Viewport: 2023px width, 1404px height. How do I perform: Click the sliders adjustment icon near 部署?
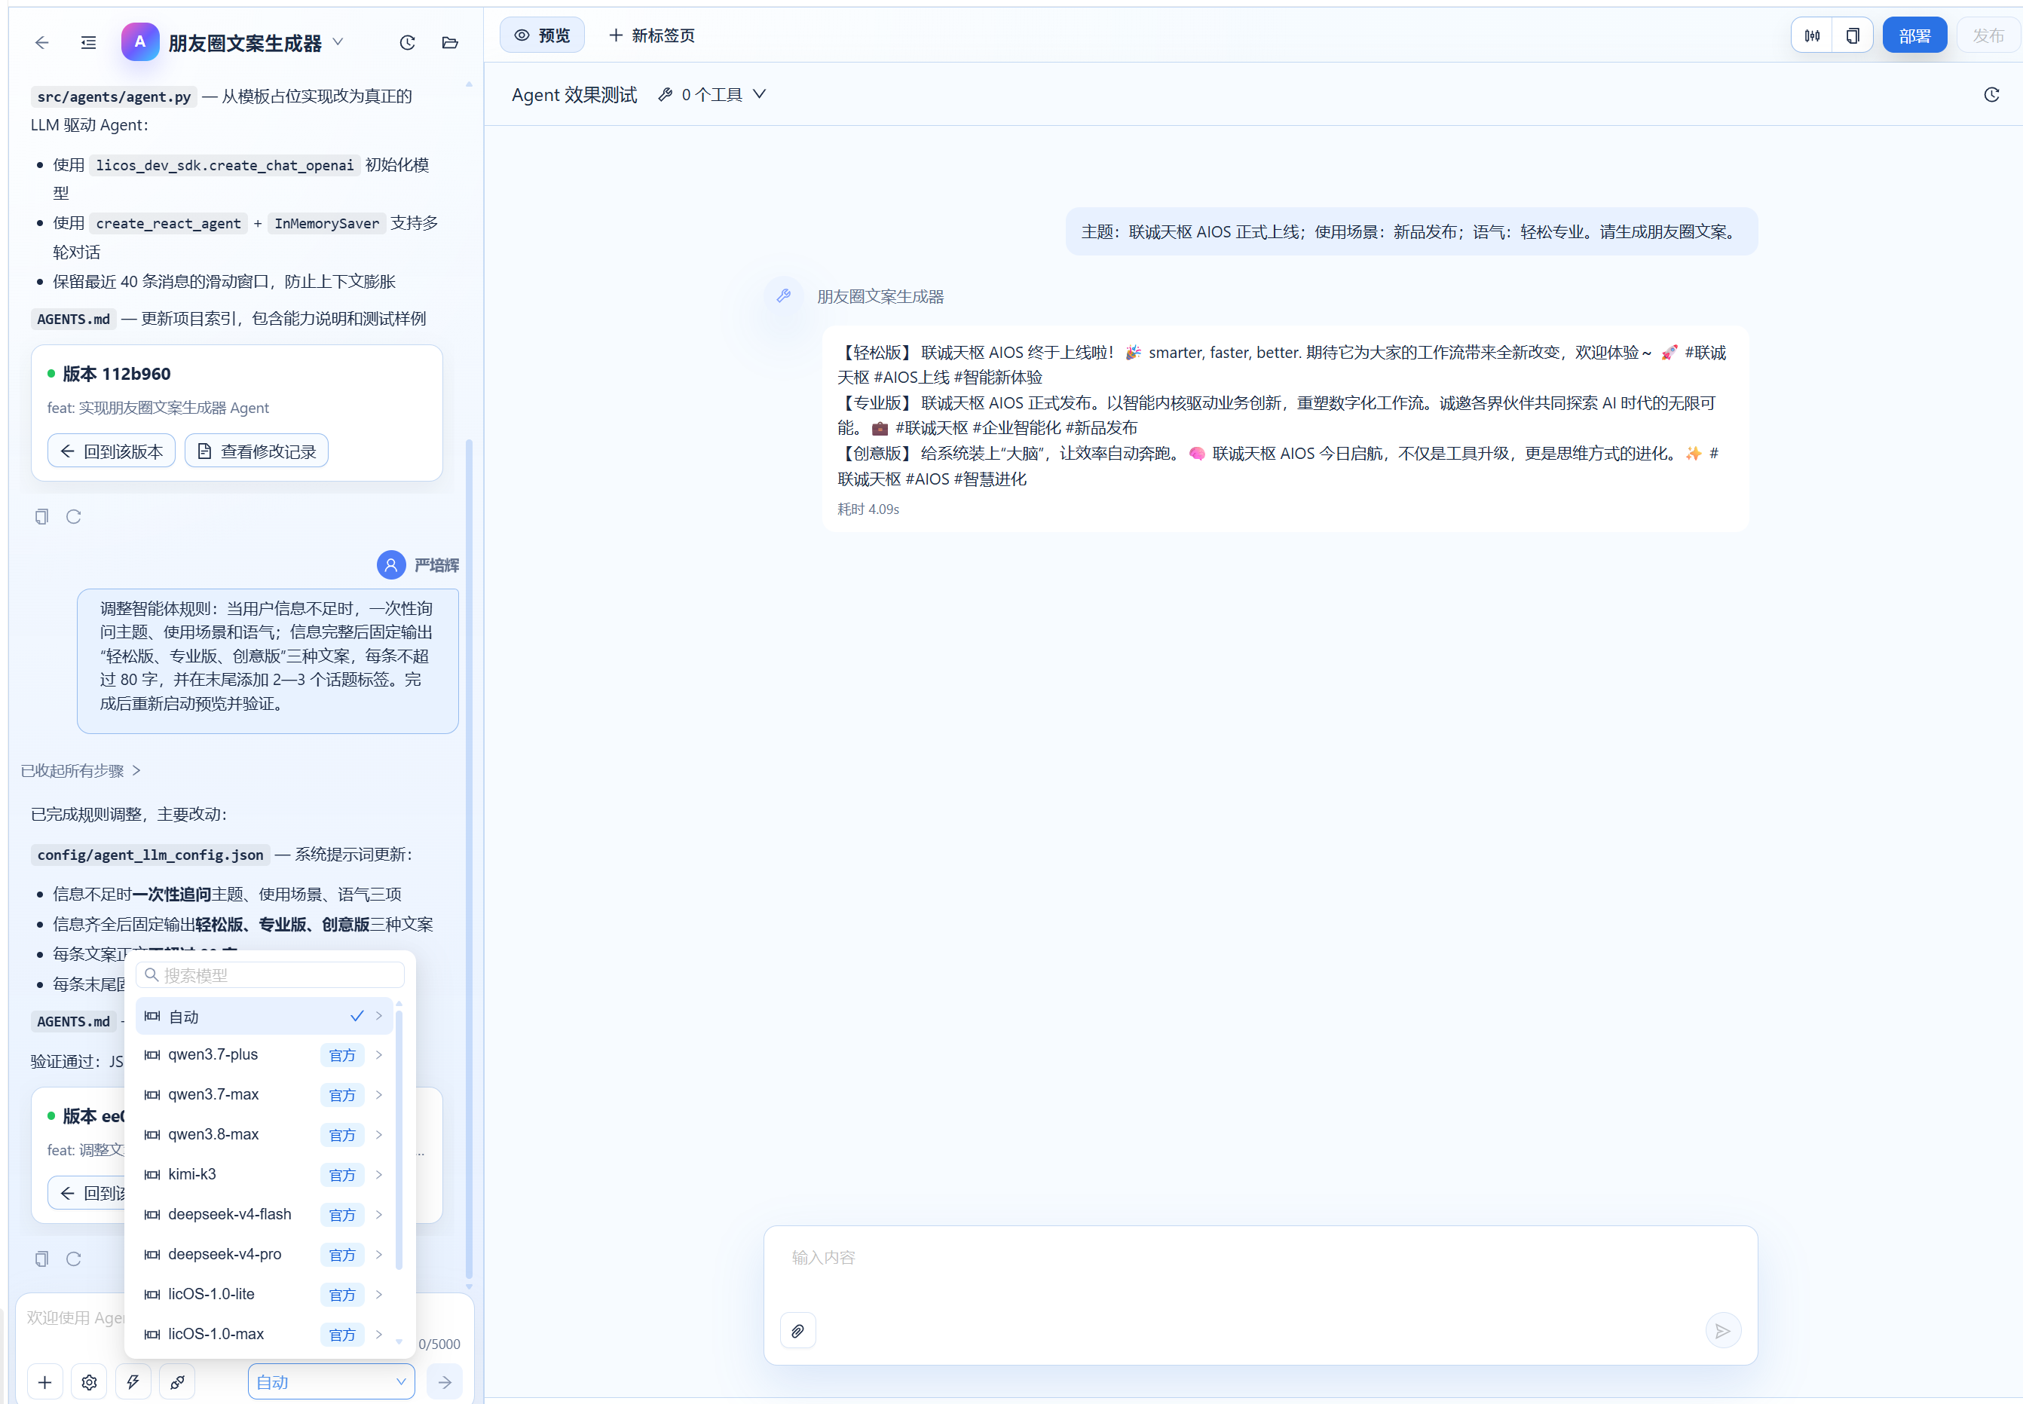[x=1812, y=35]
